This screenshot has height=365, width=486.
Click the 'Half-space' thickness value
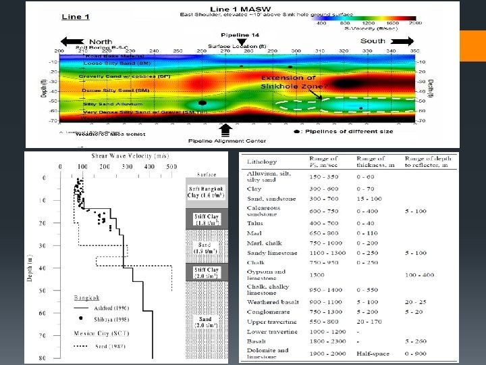(373, 354)
